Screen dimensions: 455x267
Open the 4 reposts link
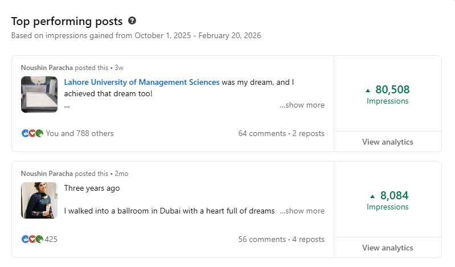308,239
